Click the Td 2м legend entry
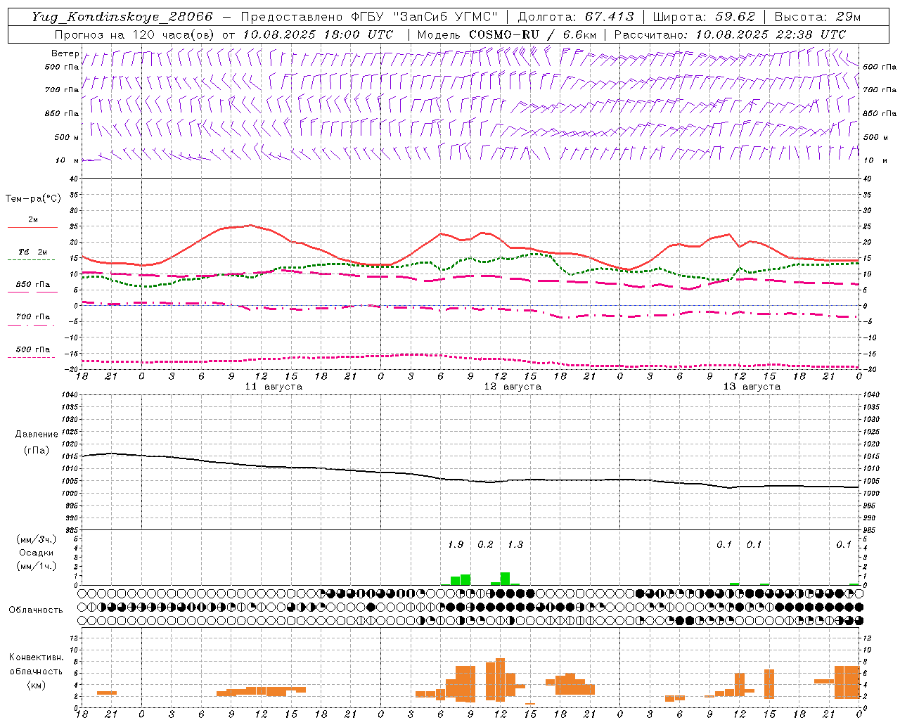 [x=32, y=252]
